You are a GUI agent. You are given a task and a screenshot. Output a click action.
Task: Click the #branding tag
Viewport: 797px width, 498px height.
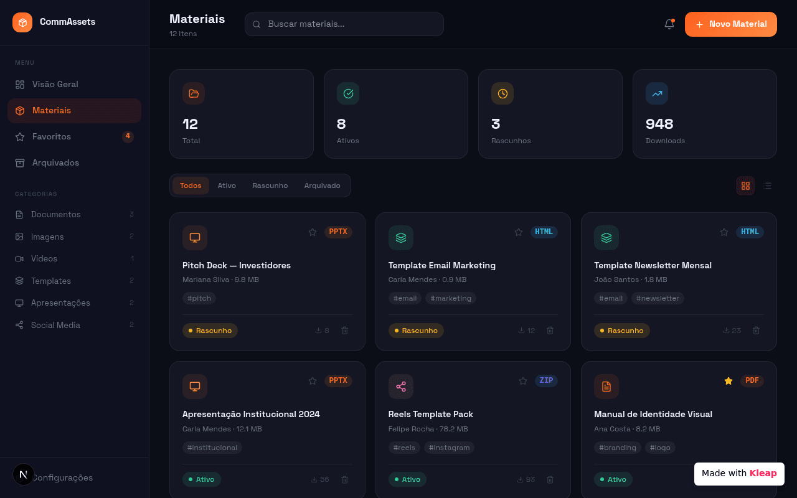(x=618, y=448)
